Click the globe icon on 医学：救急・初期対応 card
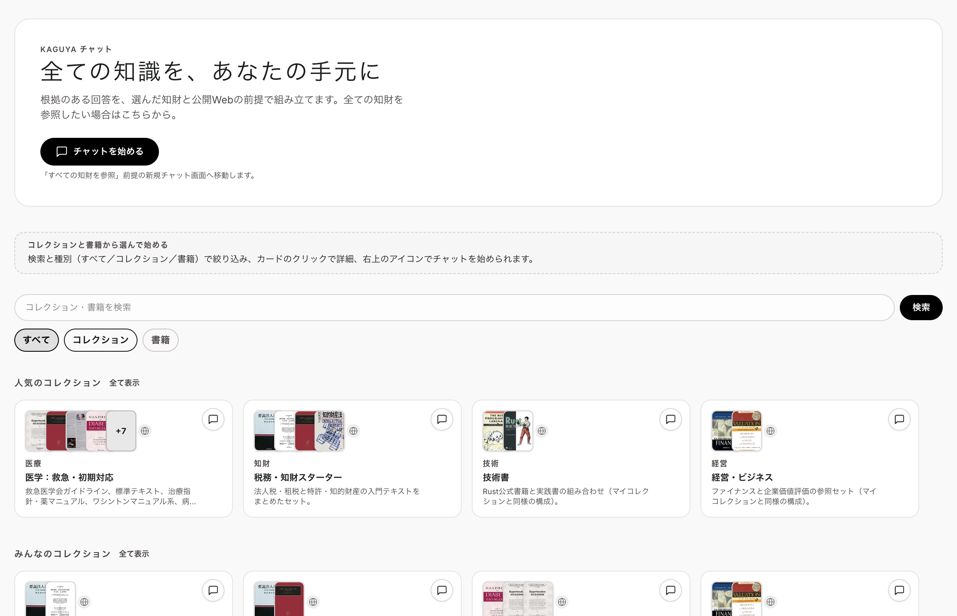Image resolution: width=957 pixels, height=616 pixels. click(145, 431)
